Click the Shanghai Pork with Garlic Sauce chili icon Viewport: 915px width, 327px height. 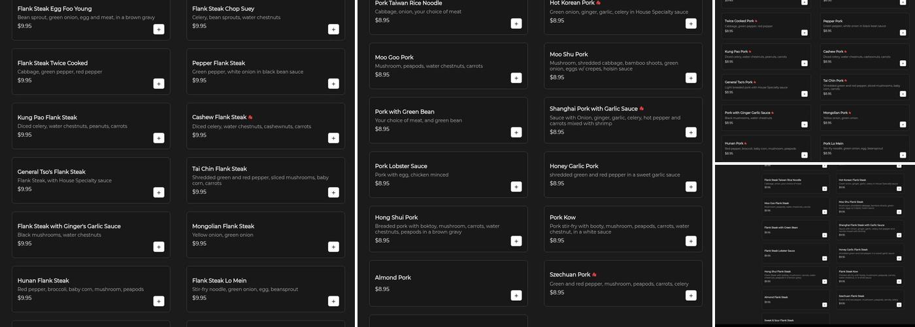642,109
